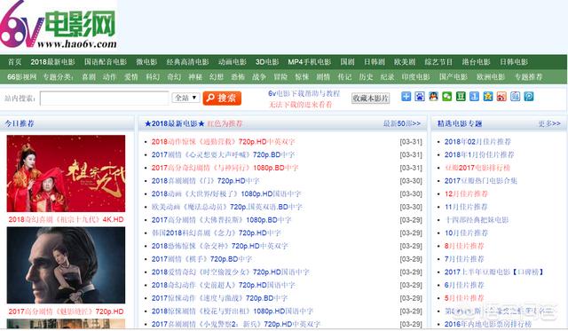
Task: Click the 收藏本影片 button
Action: pyautogui.click(x=371, y=99)
